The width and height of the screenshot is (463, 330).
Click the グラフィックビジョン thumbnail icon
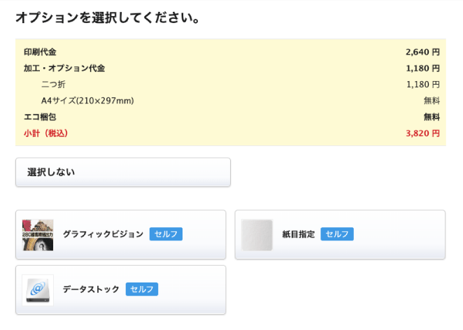click(x=37, y=235)
